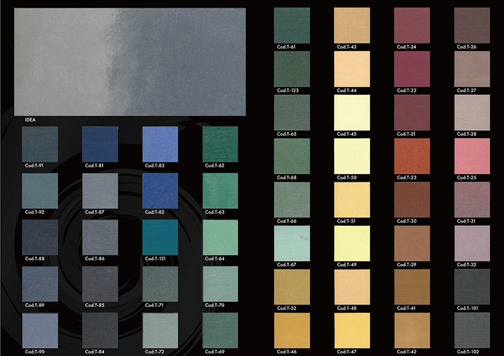Choose the periwinkle Cod.T-83 swatch

[x=160, y=144]
